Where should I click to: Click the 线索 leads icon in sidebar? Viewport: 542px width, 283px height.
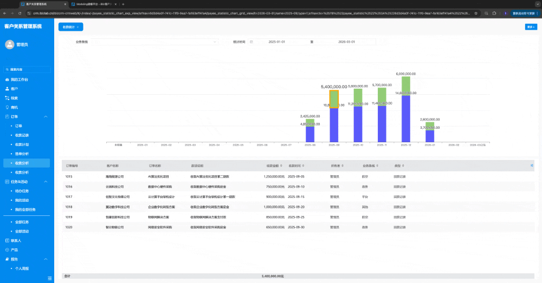(7, 98)
